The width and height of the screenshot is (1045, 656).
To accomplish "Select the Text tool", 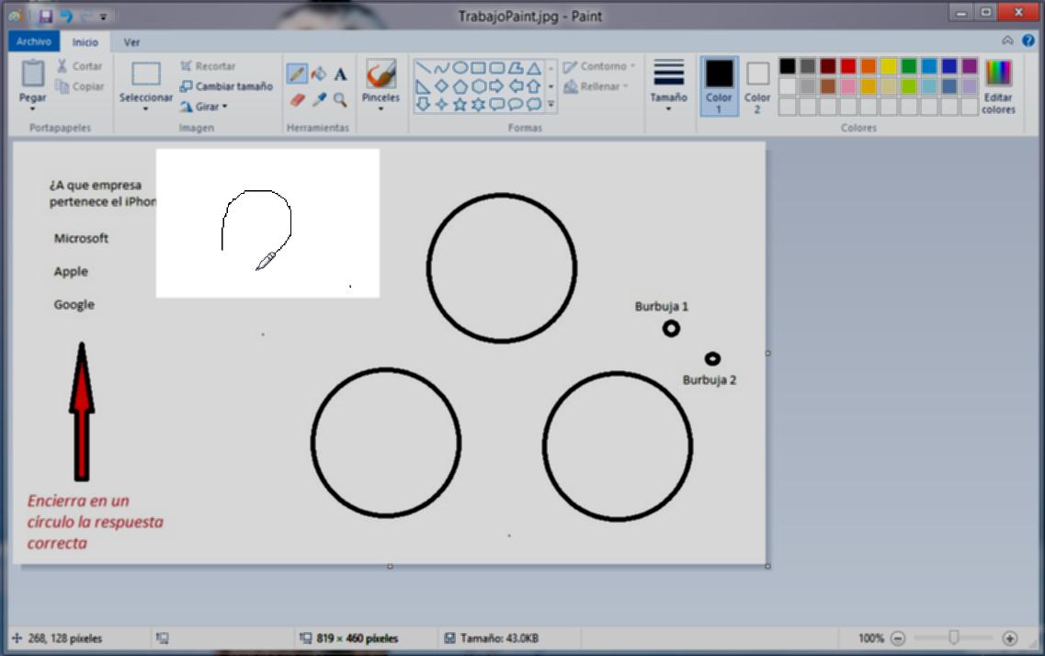I will point(340,74).
